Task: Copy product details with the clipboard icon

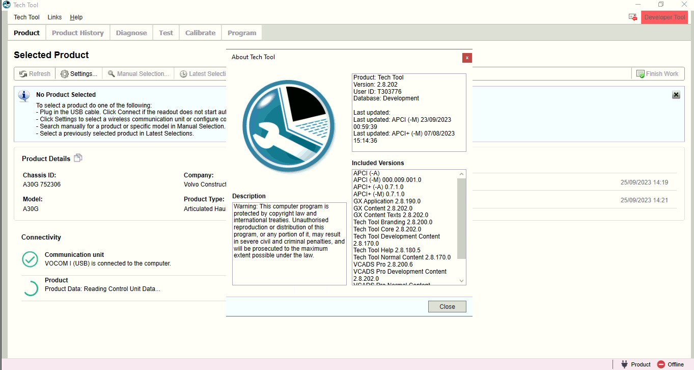Action: pyautogui.click(x=78, y=158)
